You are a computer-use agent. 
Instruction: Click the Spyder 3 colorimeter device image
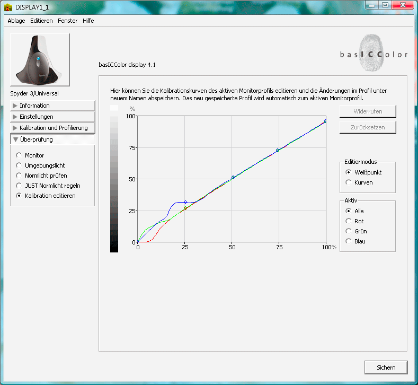[40, 61]
